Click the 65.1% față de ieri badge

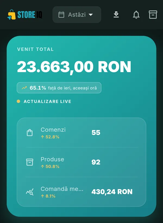[59, 88]
